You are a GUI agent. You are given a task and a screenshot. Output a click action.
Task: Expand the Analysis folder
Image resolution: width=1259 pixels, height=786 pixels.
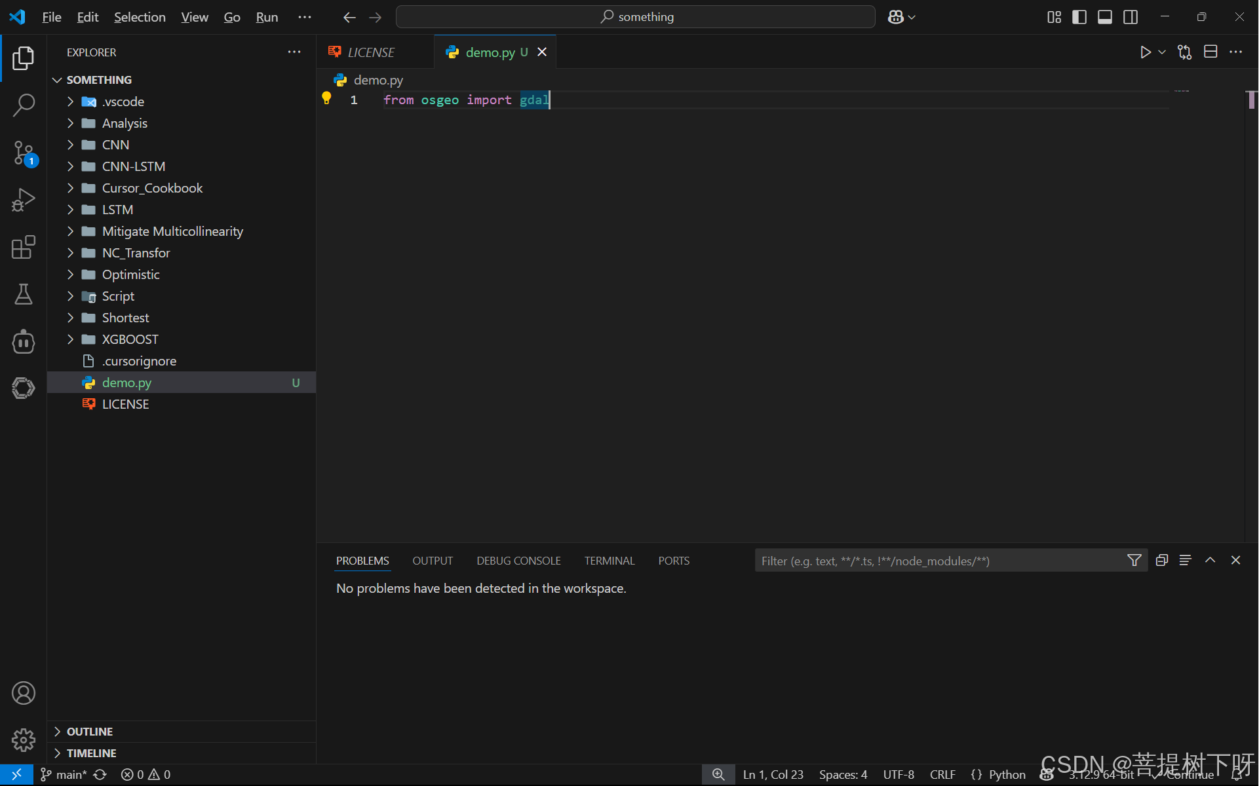pos(125,123)
